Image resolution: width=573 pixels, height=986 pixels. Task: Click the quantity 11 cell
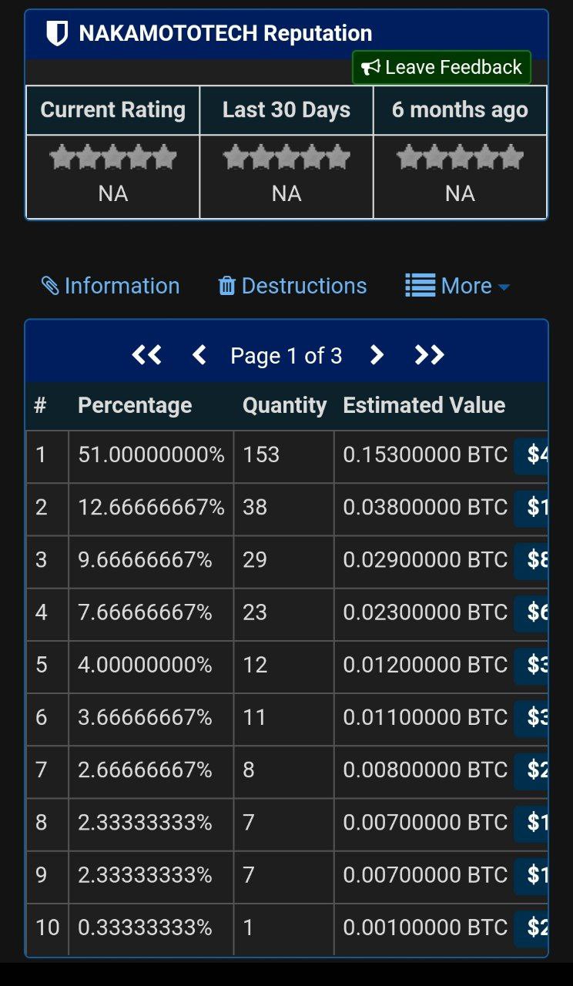(284, 717)
